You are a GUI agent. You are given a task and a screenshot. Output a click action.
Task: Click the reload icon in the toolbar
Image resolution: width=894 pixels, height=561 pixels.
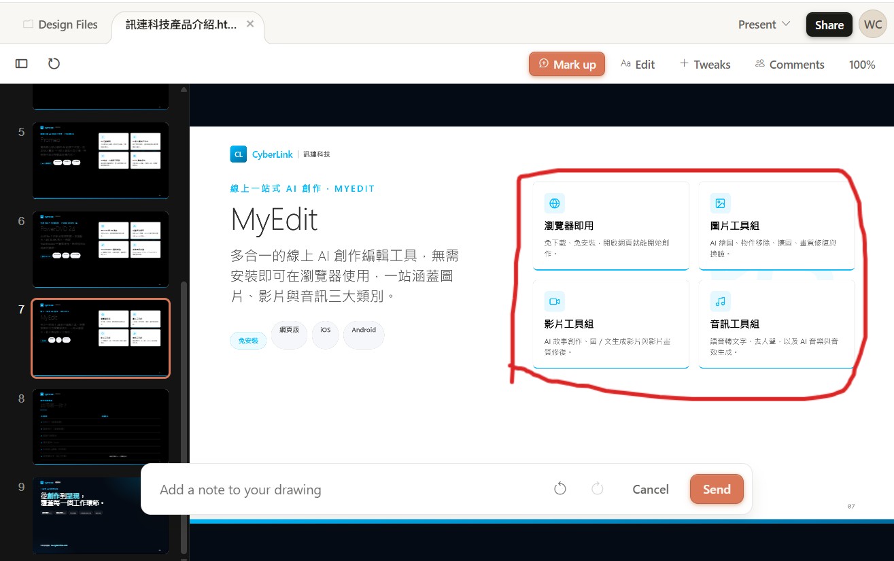(54, 63)
